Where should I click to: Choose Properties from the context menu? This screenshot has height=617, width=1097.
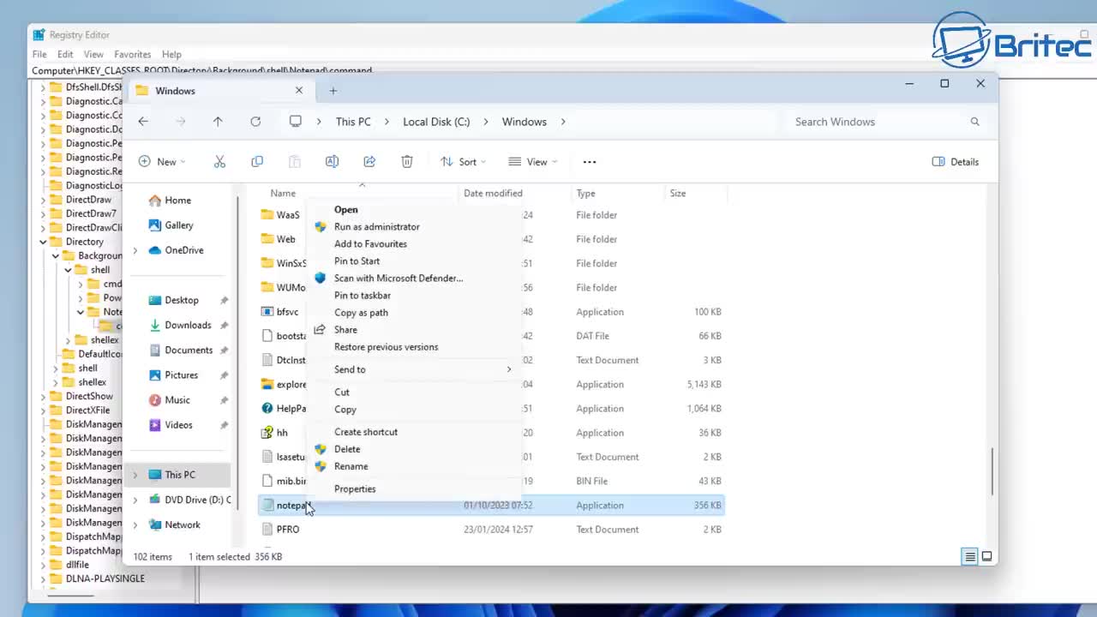(355, 489)
